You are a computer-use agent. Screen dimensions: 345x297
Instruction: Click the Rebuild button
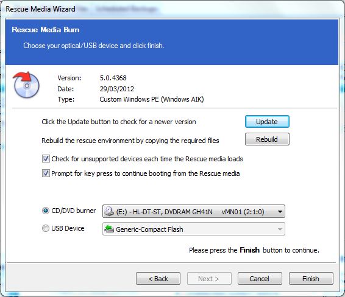[x=267, y=139]
